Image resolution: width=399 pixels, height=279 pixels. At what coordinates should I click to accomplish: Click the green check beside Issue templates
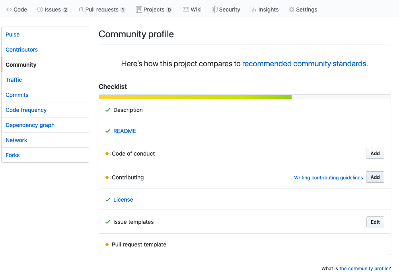108,222
